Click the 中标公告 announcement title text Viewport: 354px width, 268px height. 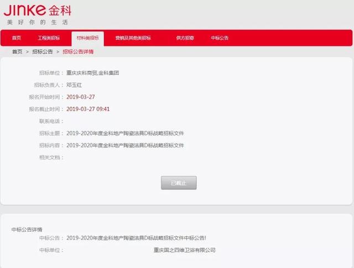(x=136, y=238)
